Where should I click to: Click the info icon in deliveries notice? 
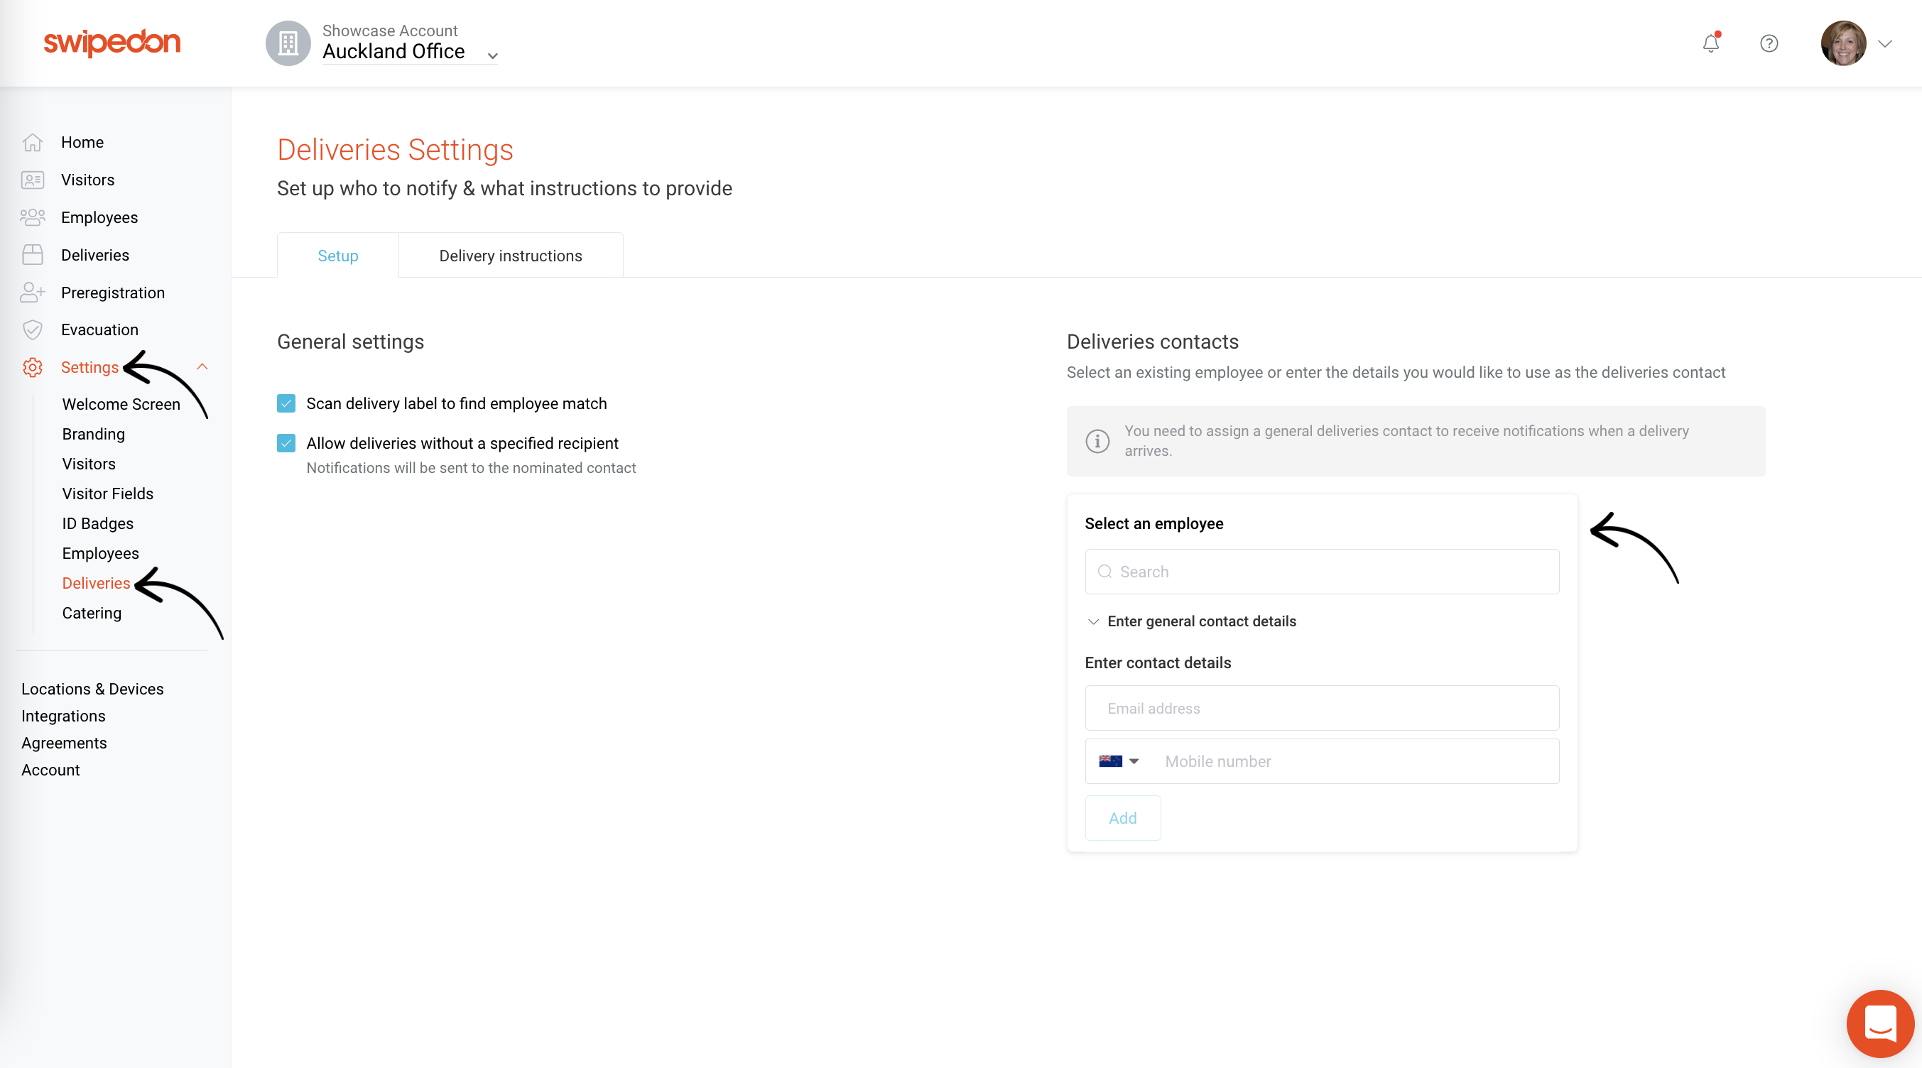pos(1097,441)
